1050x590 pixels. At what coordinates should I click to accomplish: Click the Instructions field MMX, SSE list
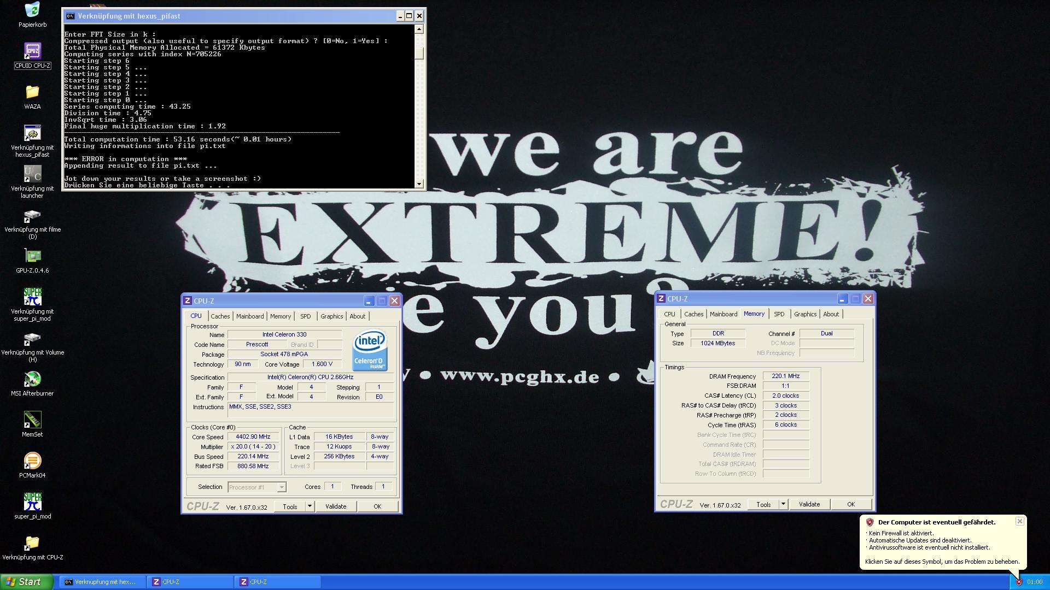tap(310, 410)
